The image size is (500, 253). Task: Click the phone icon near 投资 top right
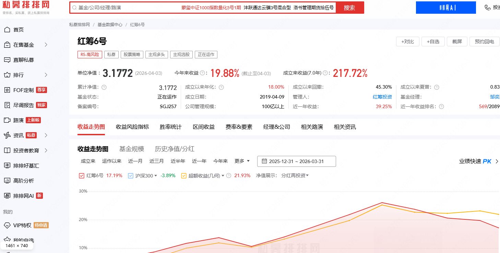click(488, 7)
